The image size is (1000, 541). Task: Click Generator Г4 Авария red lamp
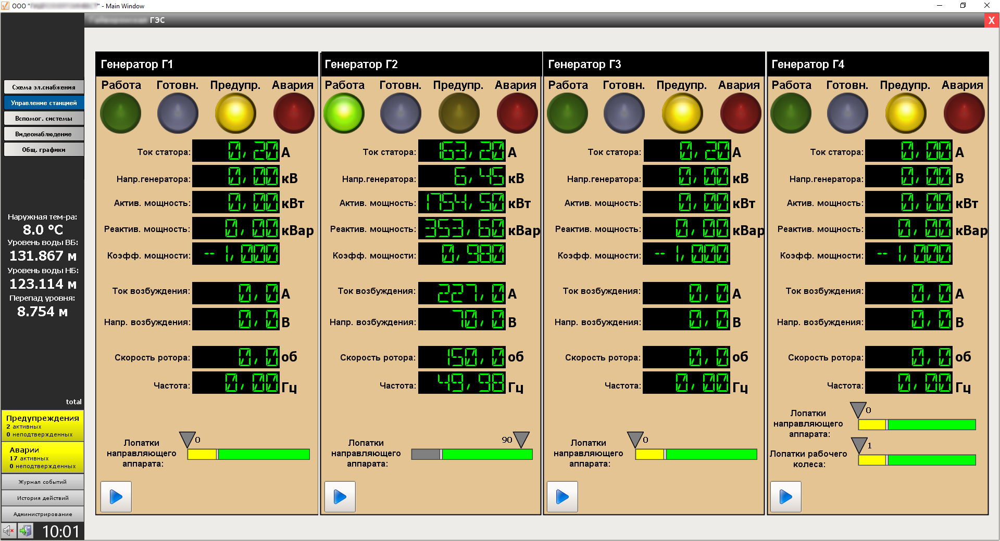[964, 113]
